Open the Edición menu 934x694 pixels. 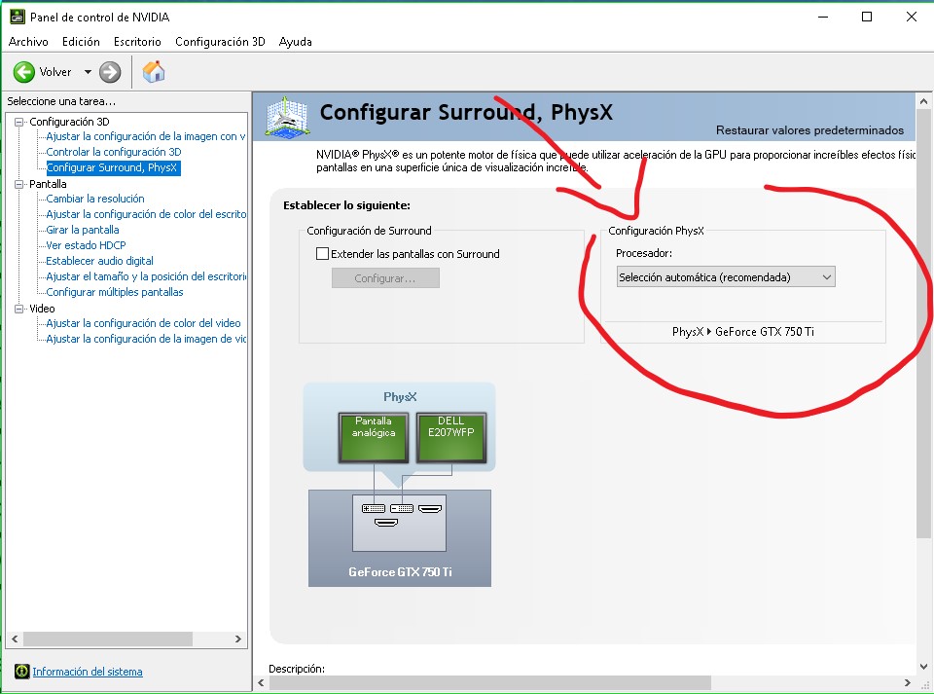click(81, 42)
